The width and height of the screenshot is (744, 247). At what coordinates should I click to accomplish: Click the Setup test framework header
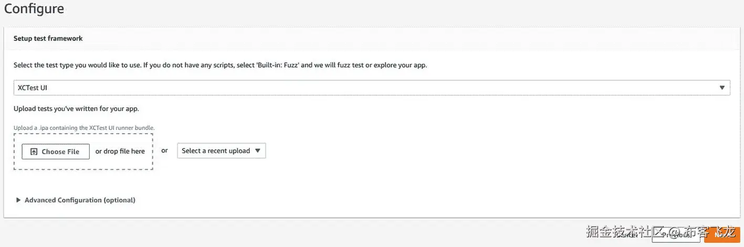(x=48, y=38)
